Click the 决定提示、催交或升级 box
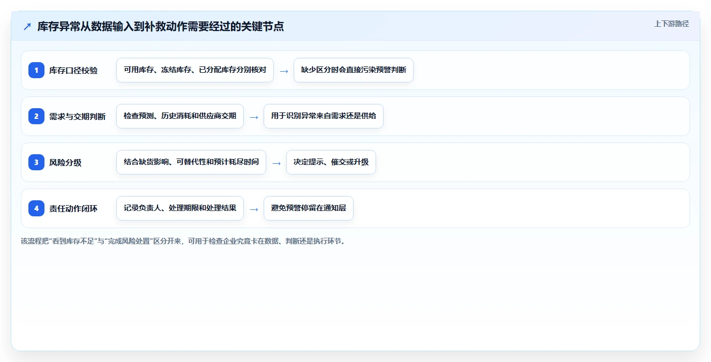711x362 pixels. [331, 162]
